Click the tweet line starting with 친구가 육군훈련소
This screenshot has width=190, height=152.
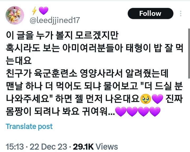[x=87, y=73]
